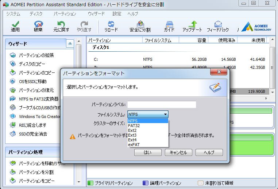Screen dimensions: 278x189
Task: Start the パーティションの拡張 wizard
Action: tap(32, 55)
